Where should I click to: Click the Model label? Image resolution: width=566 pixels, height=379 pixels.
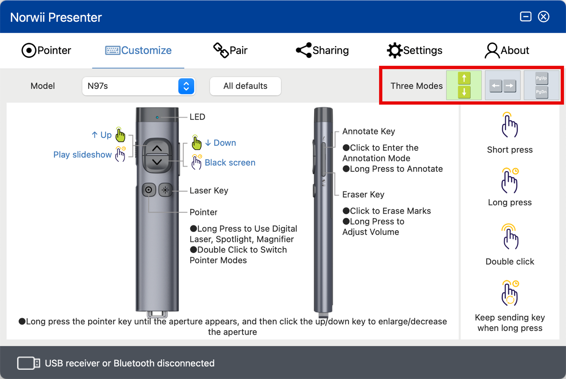tap(43, 86)
